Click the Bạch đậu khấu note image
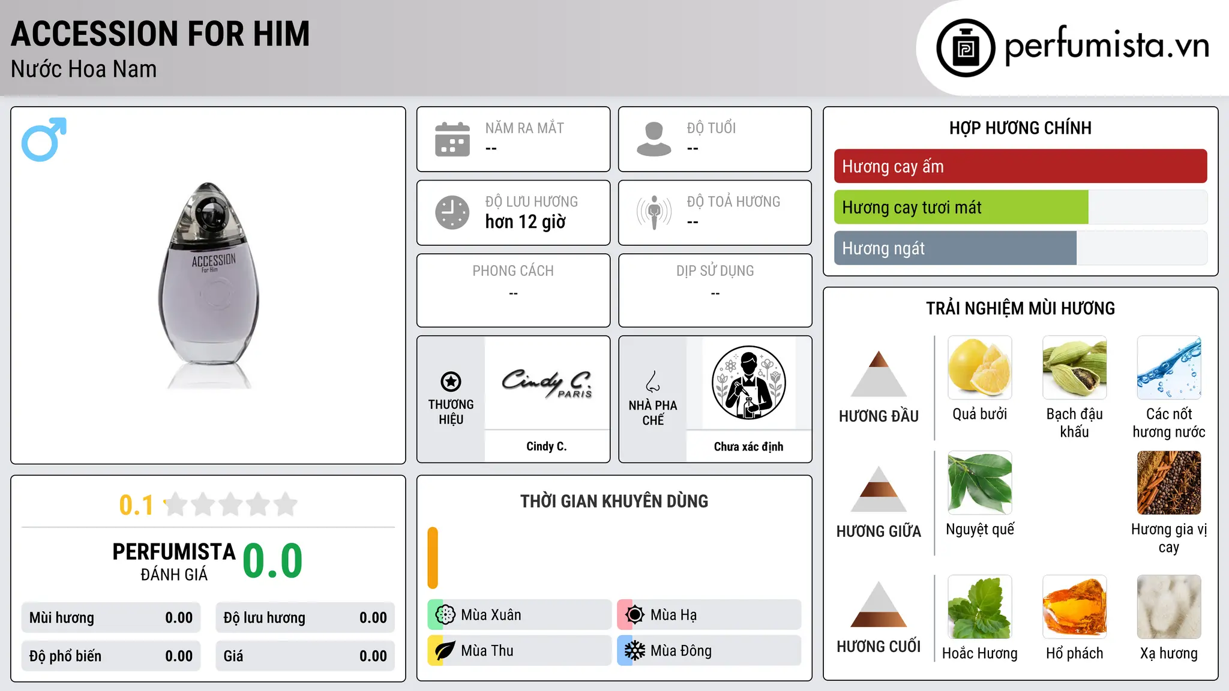The height and width of the screenshot is (691, 1229). (x=1074, y=368)
